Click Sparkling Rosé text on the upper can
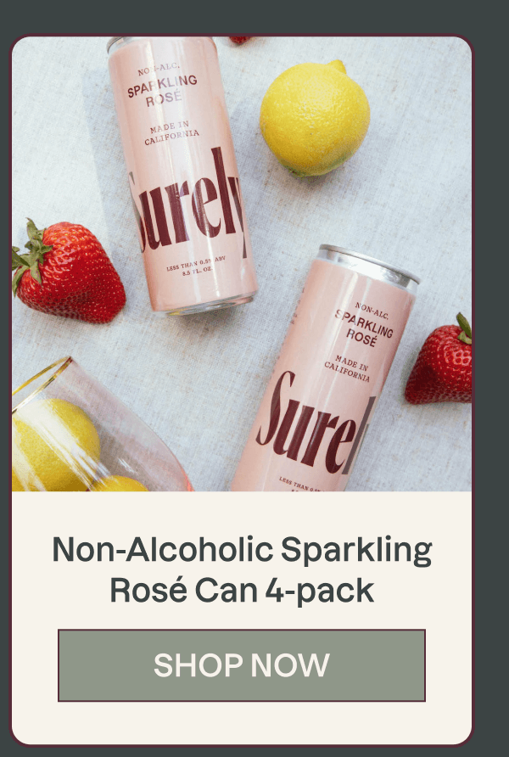Image resolution: width=509 pixels, height=757 pixels. (x=163, y=90)
